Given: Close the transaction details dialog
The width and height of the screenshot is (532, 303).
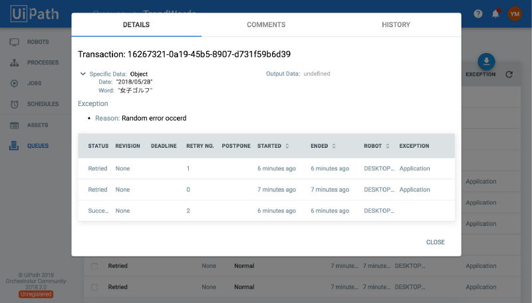Looking at the screenshot, I should click(436, 242).
